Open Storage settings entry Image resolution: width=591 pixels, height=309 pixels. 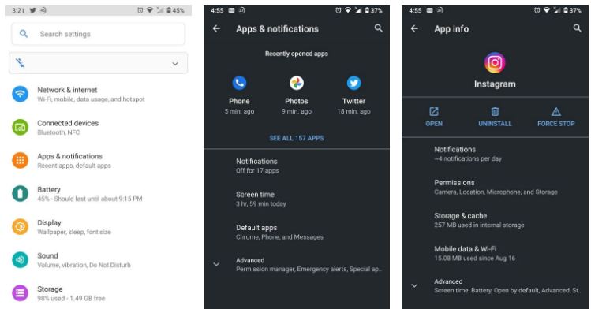(98, 293)
